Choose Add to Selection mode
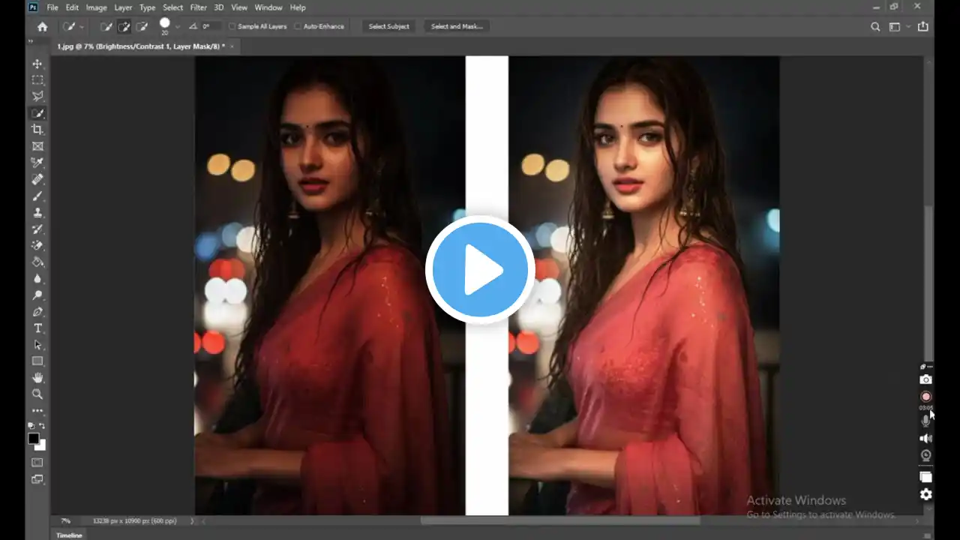This screenshot has width=960, height=540. pos(124,26)
